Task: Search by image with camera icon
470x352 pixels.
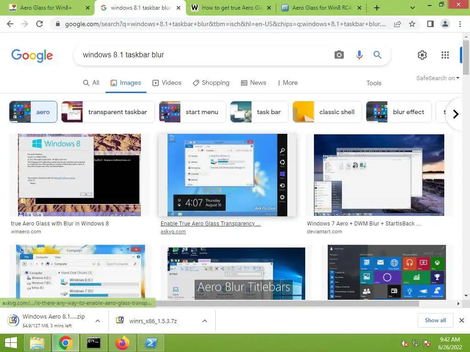Action: tap(339, 55)
